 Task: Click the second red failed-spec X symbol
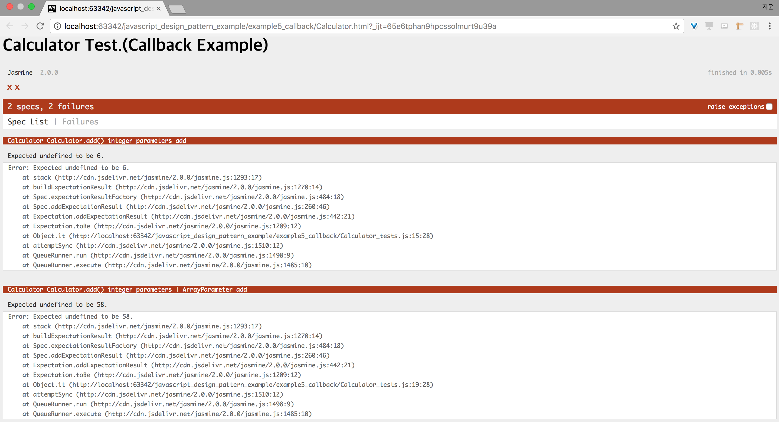(17, 87)
